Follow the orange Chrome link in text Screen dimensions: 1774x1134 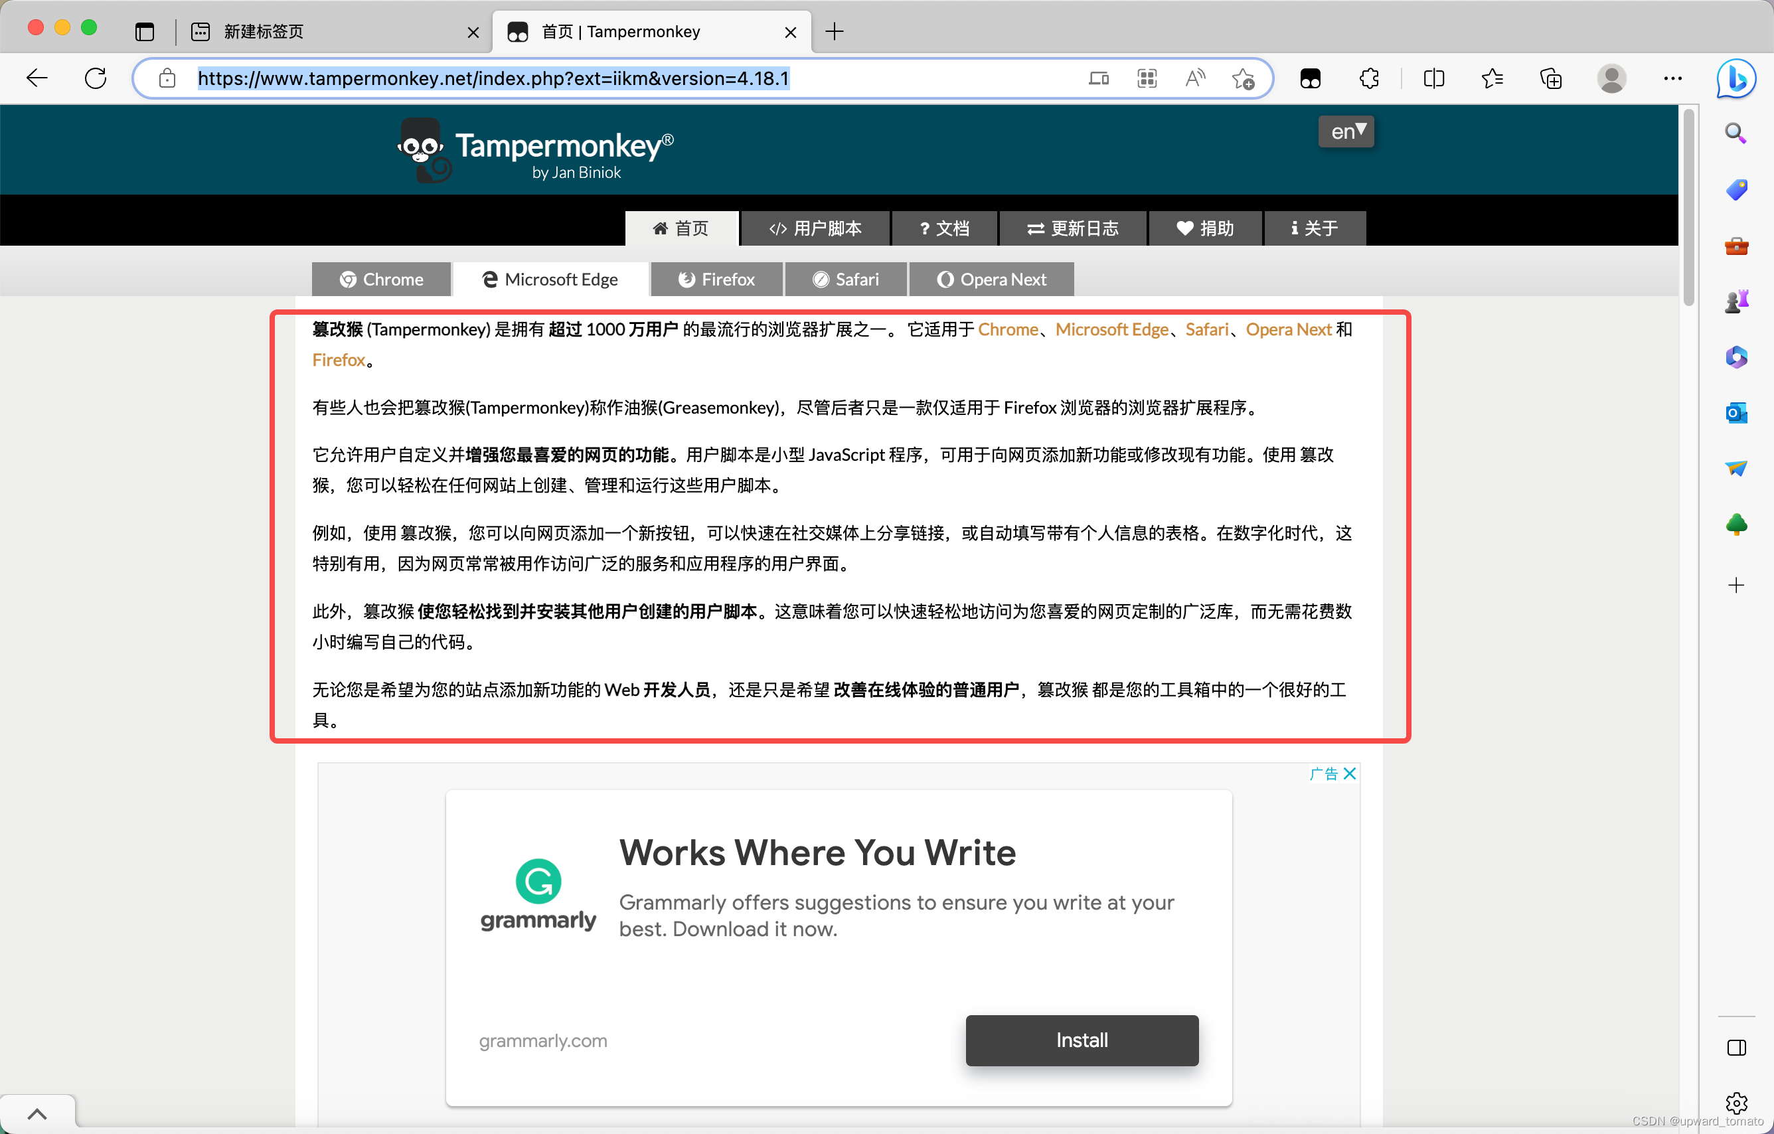coord(1008,329)
